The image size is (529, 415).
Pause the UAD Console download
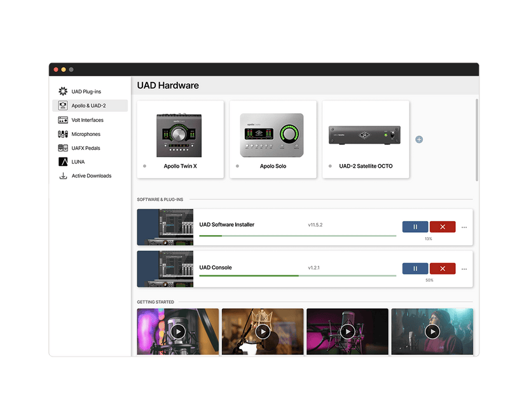click(415, 268)
